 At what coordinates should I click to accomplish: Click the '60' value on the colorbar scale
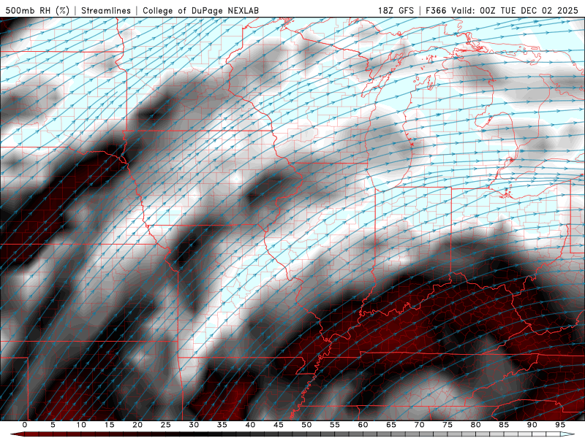coord(363,425)
